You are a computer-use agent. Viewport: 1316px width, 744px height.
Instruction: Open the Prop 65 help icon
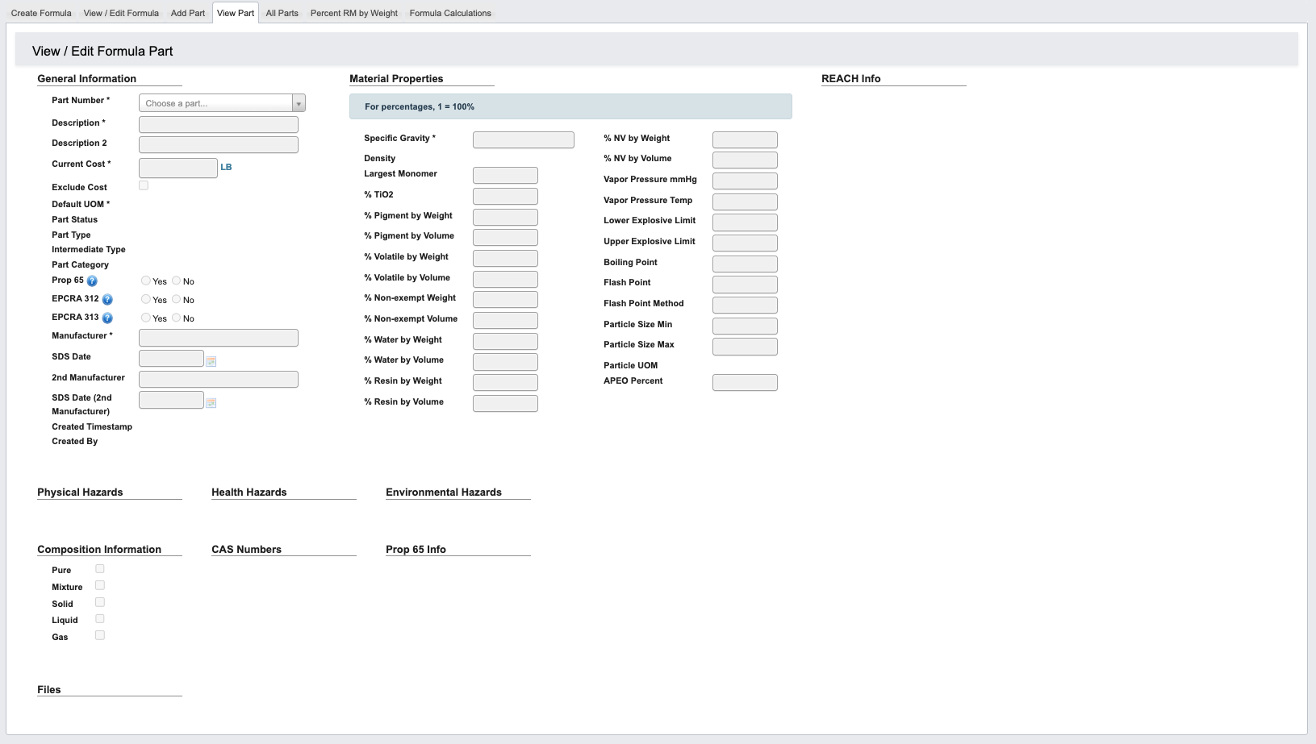[x=92, y=281]
